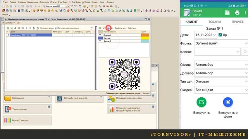Click Save diskette icon in main toolbar
The width and height of the screenshot is (248, 139).
(11, 6)
